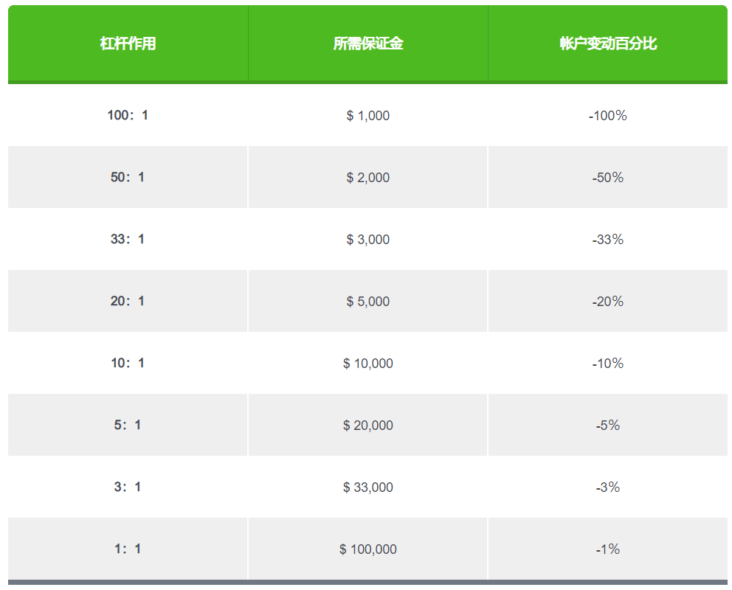Select the 100:1 leverage cell
The height and width of the screenshot is (590, 732).
point(128,115)
